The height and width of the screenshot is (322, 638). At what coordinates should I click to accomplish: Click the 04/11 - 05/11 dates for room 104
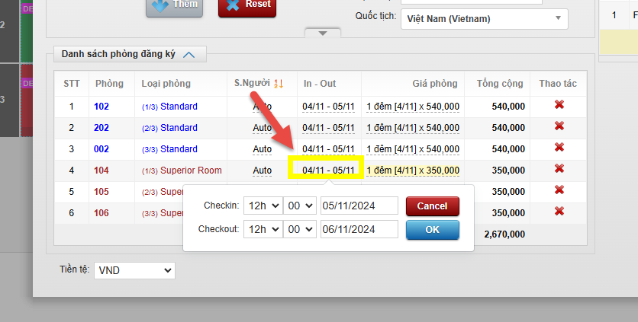[328, 170]
